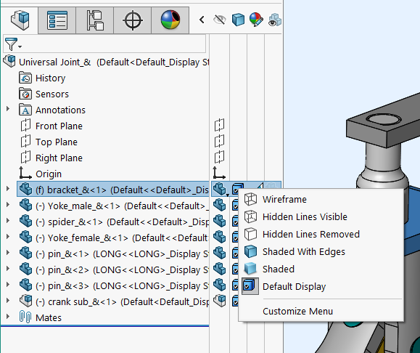
Task: Open the DimXpertManager crosshair tab
Action: click(x=133, y=20)
